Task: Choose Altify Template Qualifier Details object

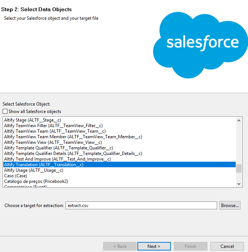Action: pyautogui.click(x=120, y=154)
